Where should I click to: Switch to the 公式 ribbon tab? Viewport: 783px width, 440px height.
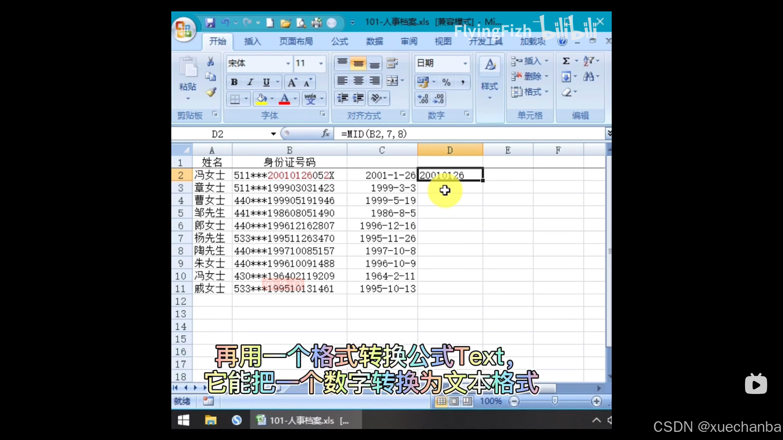click(339, 42)
